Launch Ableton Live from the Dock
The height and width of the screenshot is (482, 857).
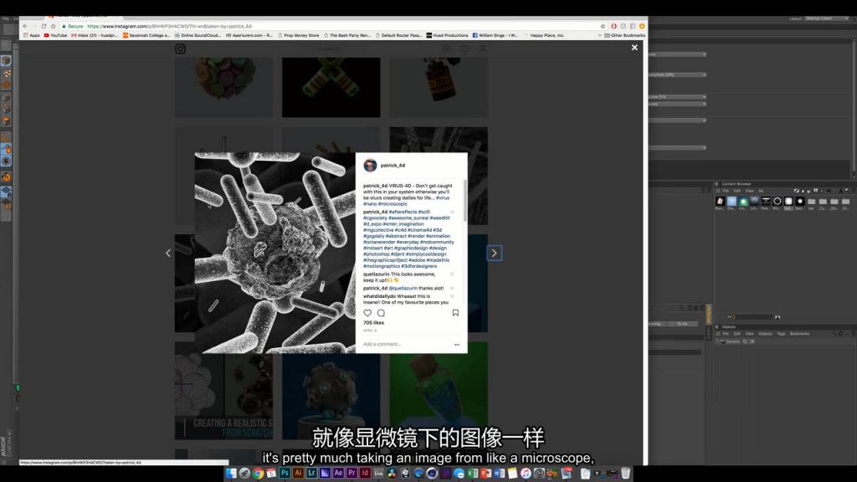pos(378,474)
